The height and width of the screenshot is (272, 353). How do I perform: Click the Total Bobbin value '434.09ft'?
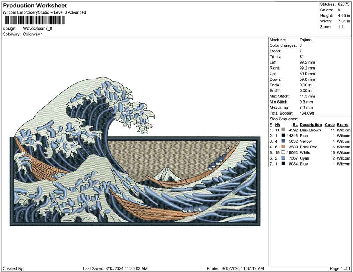click(x=307, y=113)
